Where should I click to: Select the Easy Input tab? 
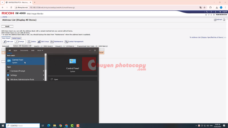[6, 38]
